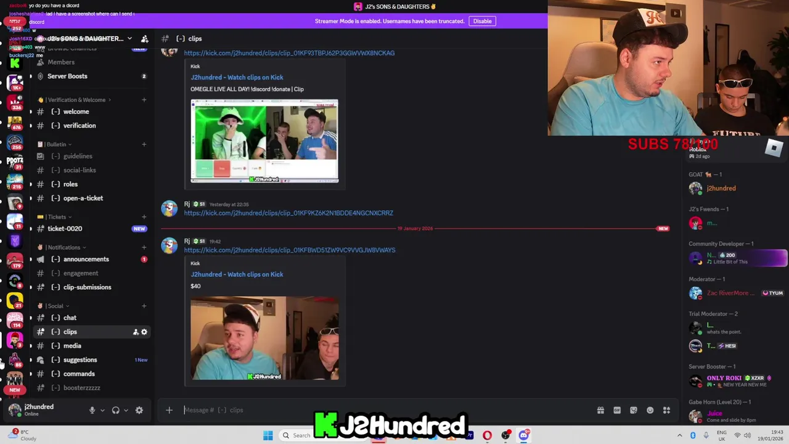Screen dimensions: 789x444
Task: Add channel to Bulletin category
Action: click(144, 144)
